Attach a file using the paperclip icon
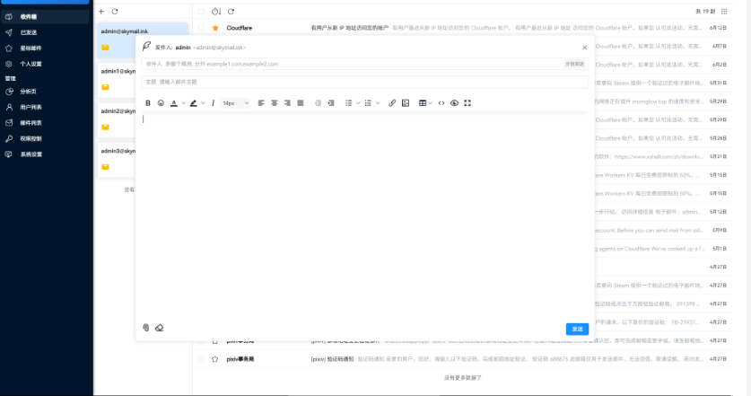 [x=146, y=328]
